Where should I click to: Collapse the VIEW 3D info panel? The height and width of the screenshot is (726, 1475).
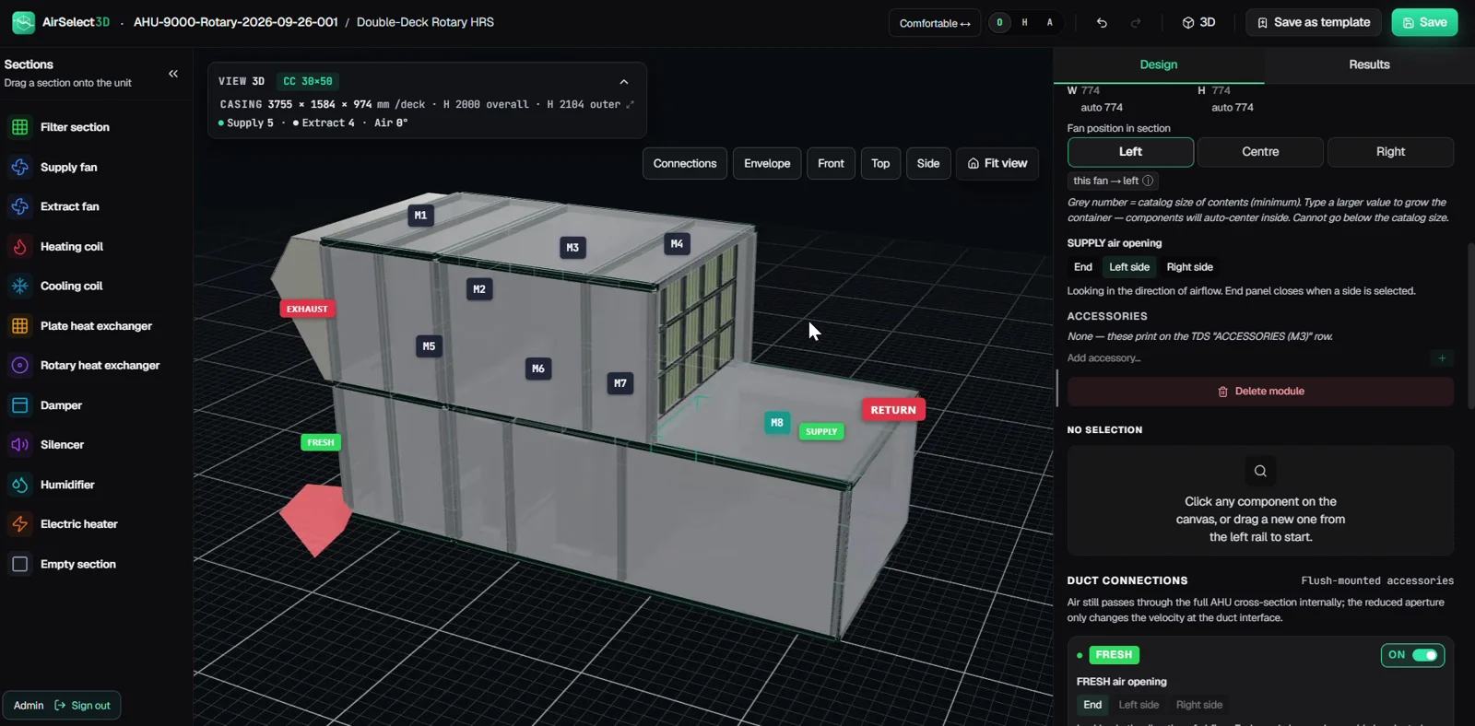pyautogui.click(x=624, y=82)
